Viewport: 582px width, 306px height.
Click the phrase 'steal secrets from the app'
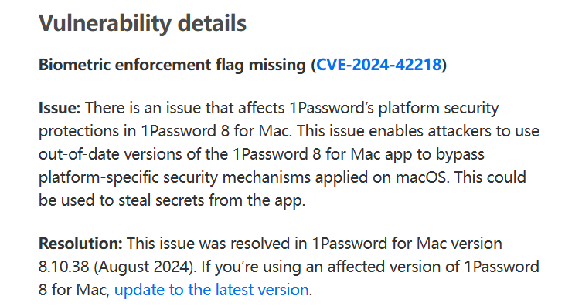point(211,200)
